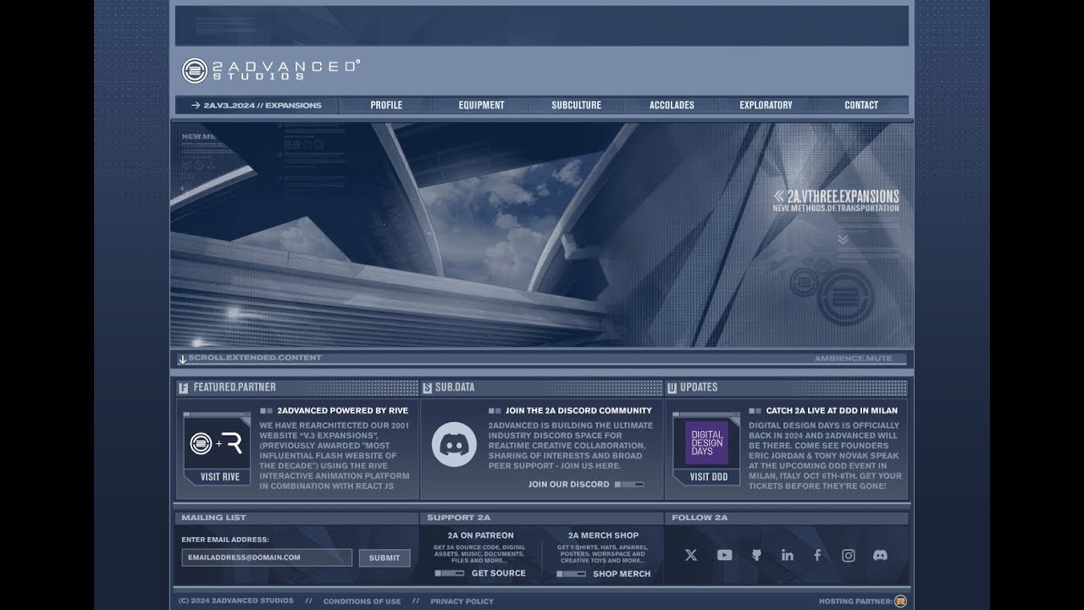Open X (Twitter) social profile
The image size is (1084, 610).
[x=691, y=555]
